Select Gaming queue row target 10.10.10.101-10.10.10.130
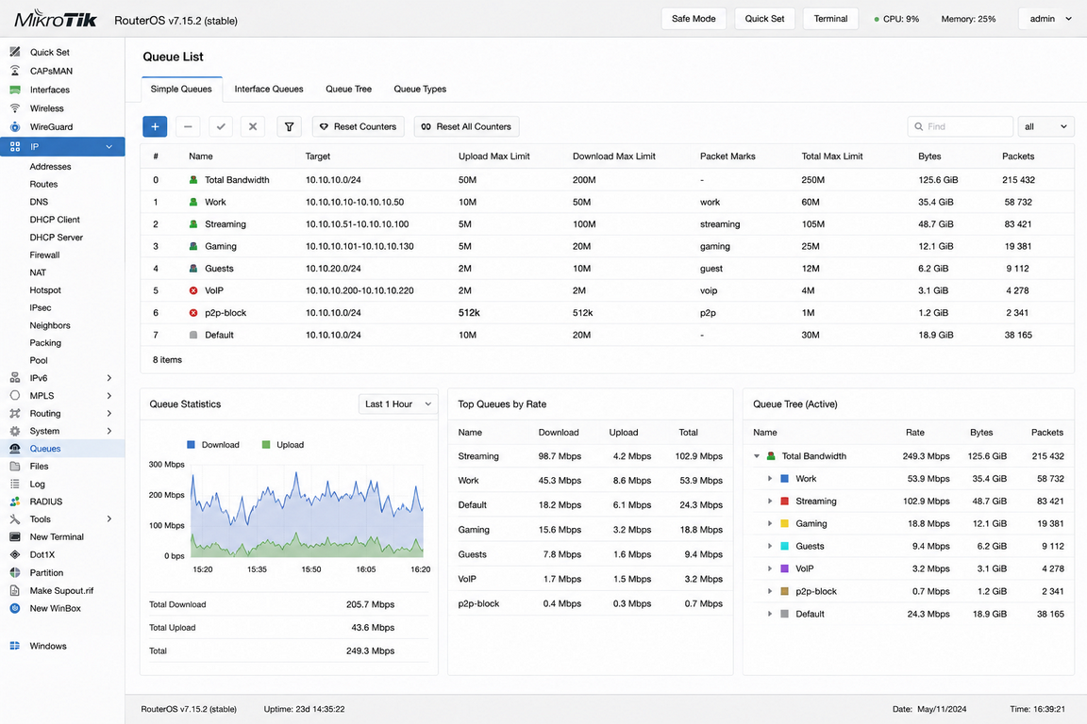This screenshot has height=724, width=1087. (360, 246)
